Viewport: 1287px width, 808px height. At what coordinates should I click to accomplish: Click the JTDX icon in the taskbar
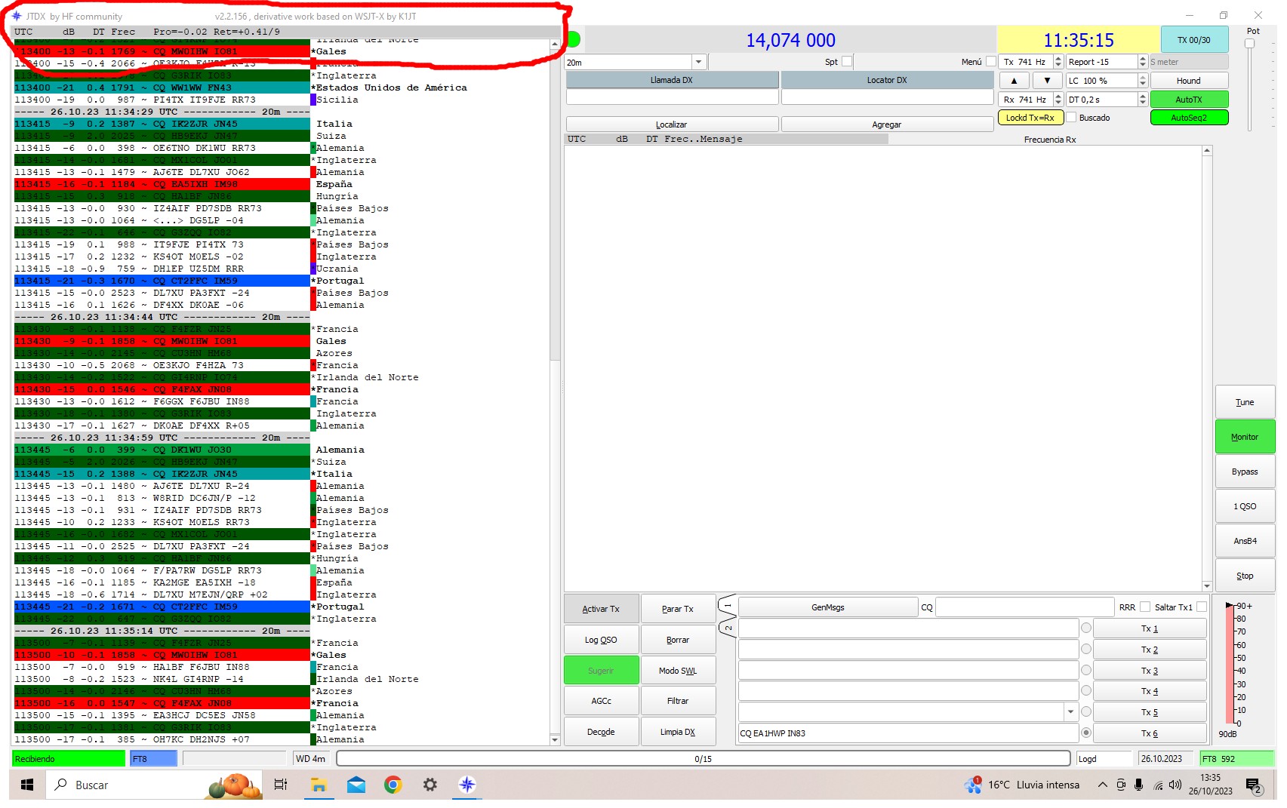click(467, 785)
